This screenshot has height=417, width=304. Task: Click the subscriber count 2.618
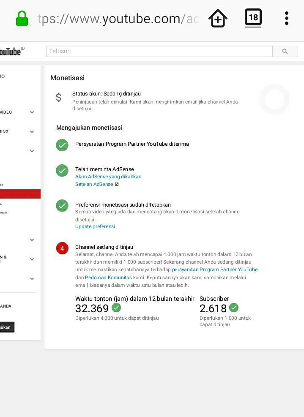tap(213, 308)
